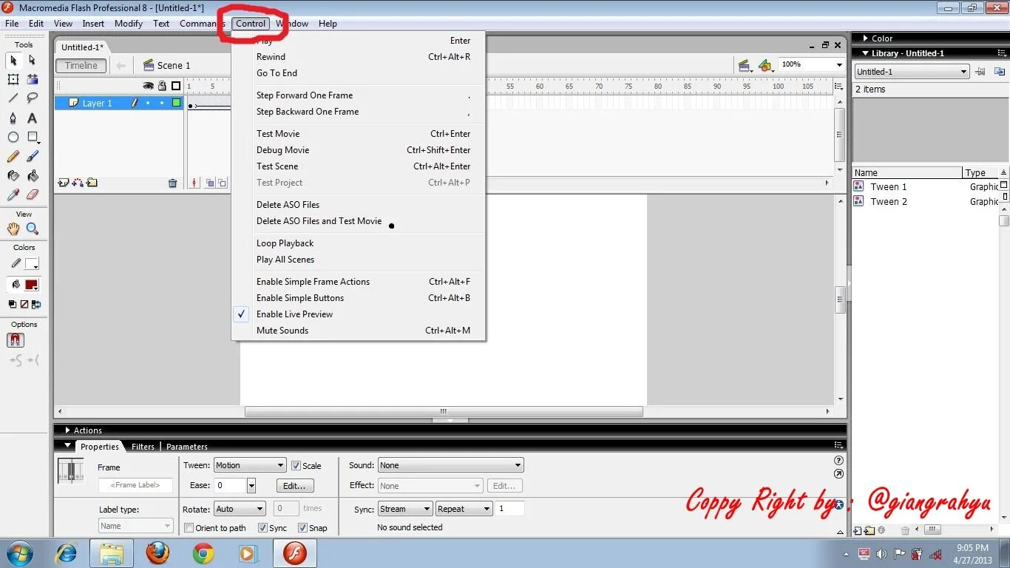The image size is (1010, 568).
Task: Open the Tween type dropdown
Action: pyautogui.click(x=250, y=465)
